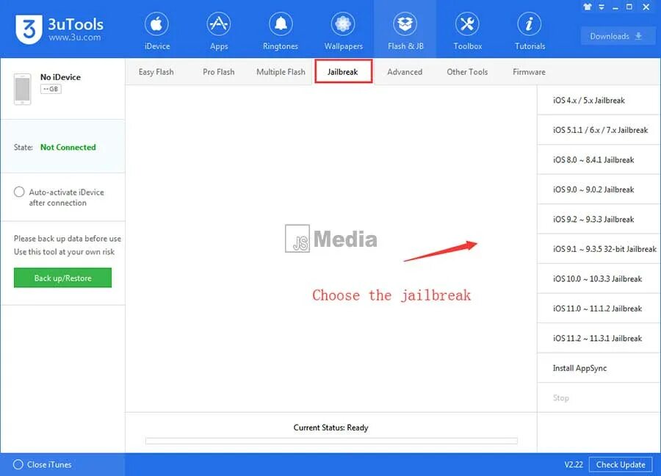Click the V2.22 version label

(574, 465)
